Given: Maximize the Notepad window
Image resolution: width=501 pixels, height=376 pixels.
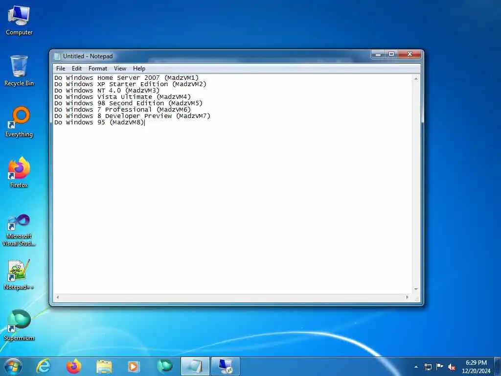Looking at the screenshot, I should click(x=391, y=54).
